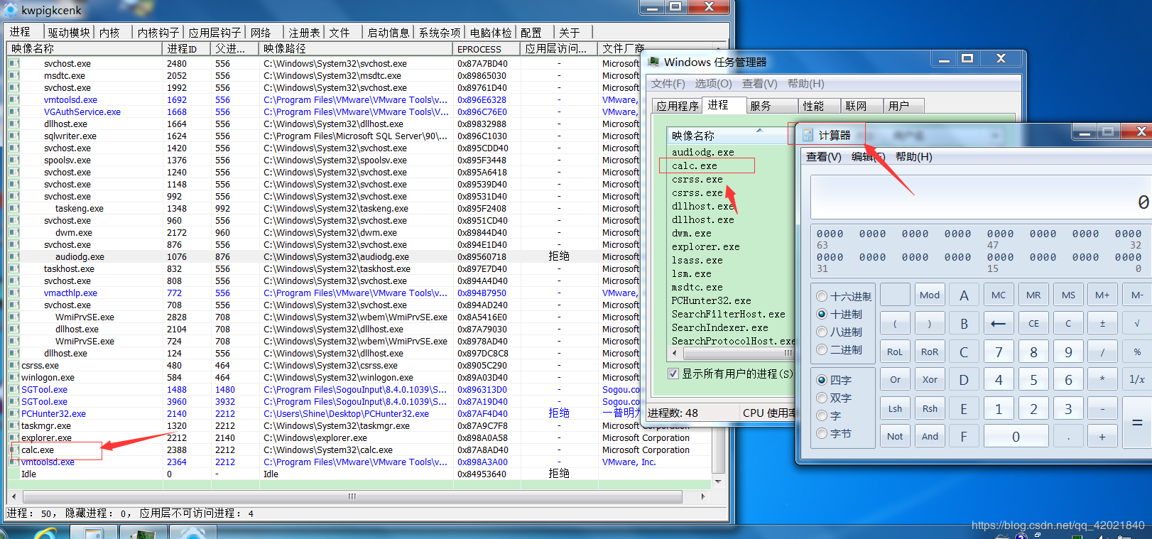Click the process icon beside msdtc.exe in PCHunter

(x=13, y=76)
